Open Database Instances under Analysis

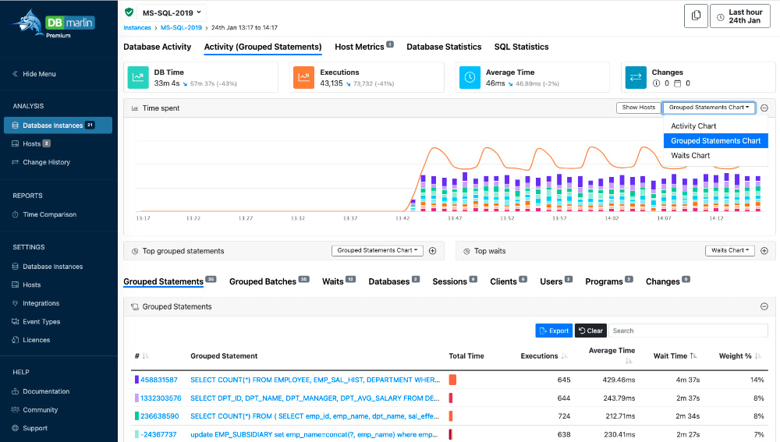click(58, 126)
